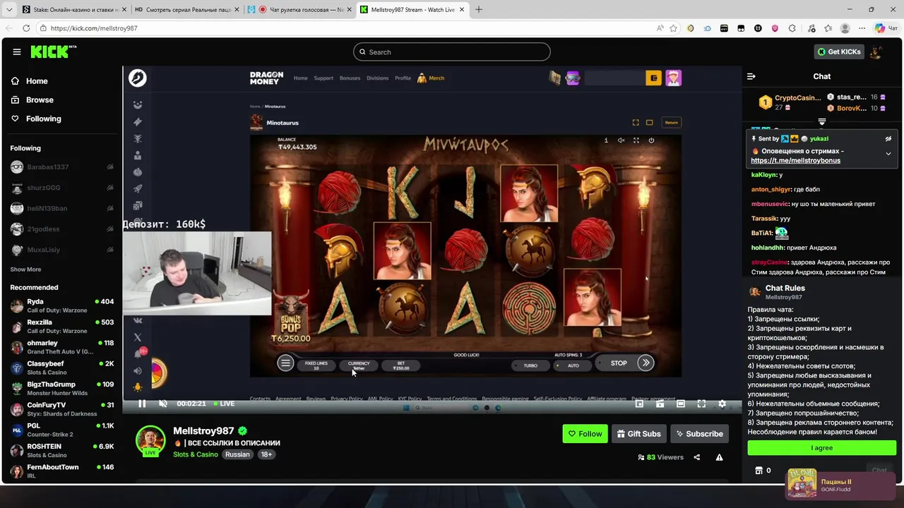
Task: Open Classybeef recommended channel
Action: point(61,368)
